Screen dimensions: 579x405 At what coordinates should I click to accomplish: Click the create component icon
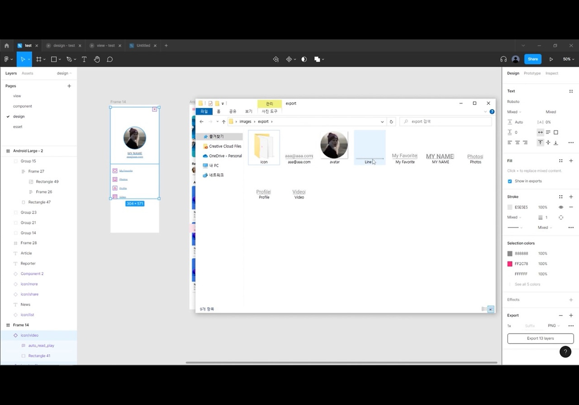(289, 59)
